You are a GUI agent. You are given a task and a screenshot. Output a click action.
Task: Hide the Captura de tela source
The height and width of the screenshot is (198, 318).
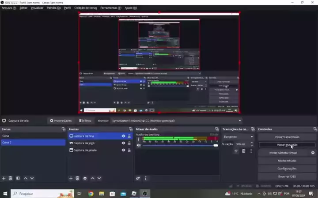tap(123, 136)
